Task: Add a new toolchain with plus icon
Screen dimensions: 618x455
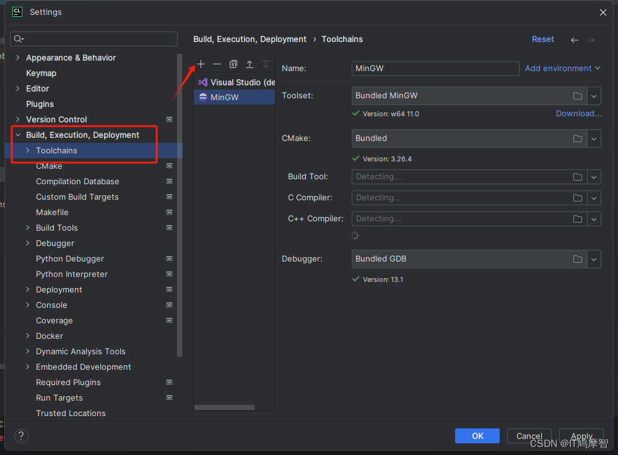Action: point(201,64)
